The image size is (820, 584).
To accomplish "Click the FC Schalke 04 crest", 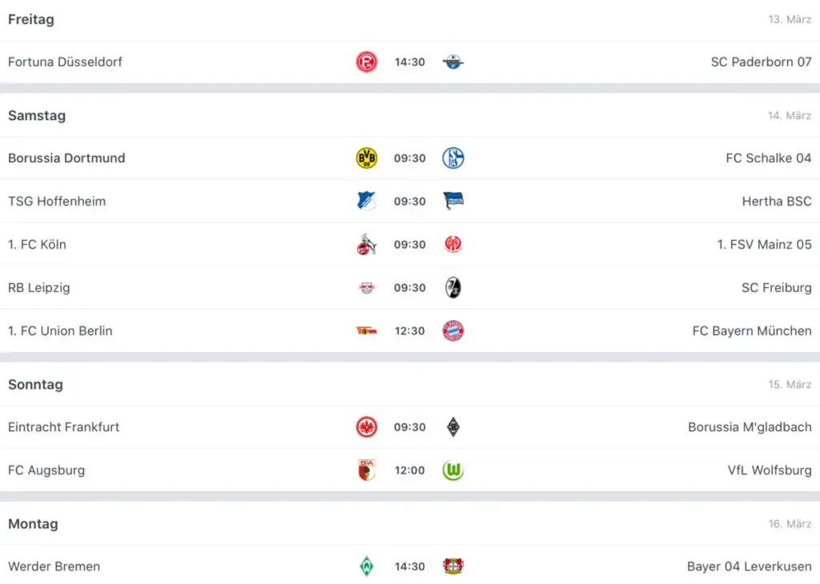I will (x=453, y=158).
